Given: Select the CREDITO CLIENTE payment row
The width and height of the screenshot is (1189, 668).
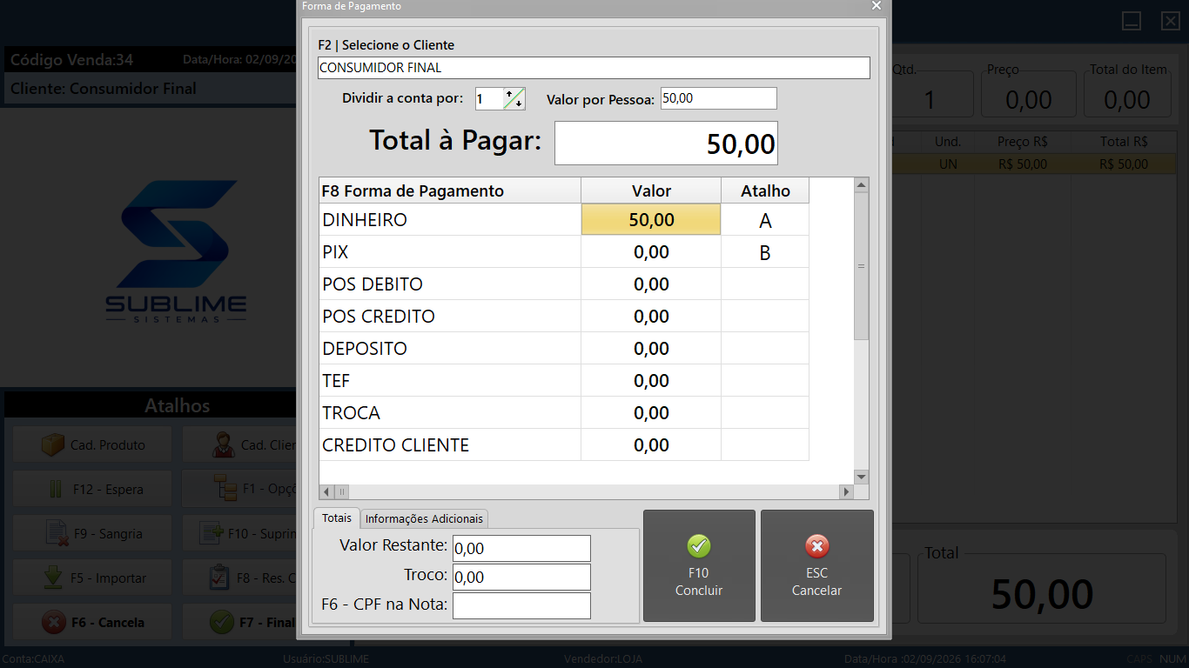Looking at the screenshot, I should pos(564,445).
